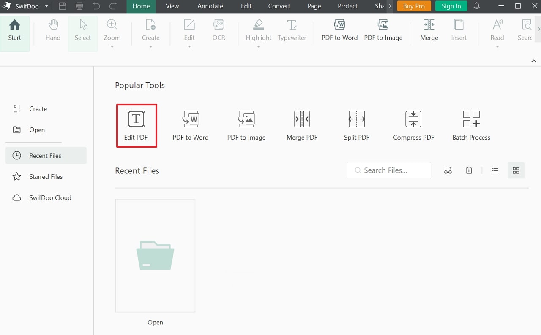This screenshot has width=541, height=335.
Task: Click the Sign In button
Action: coord(451,6)
